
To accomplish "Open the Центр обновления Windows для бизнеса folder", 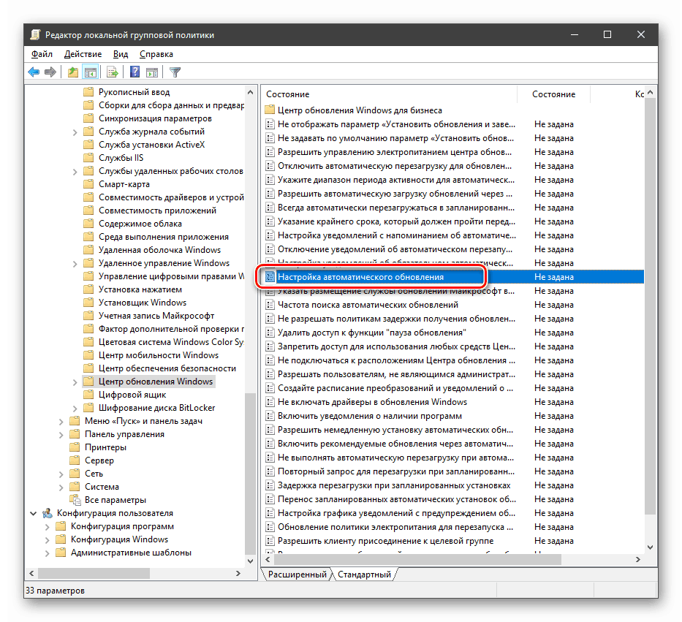I will pos(360,110).
